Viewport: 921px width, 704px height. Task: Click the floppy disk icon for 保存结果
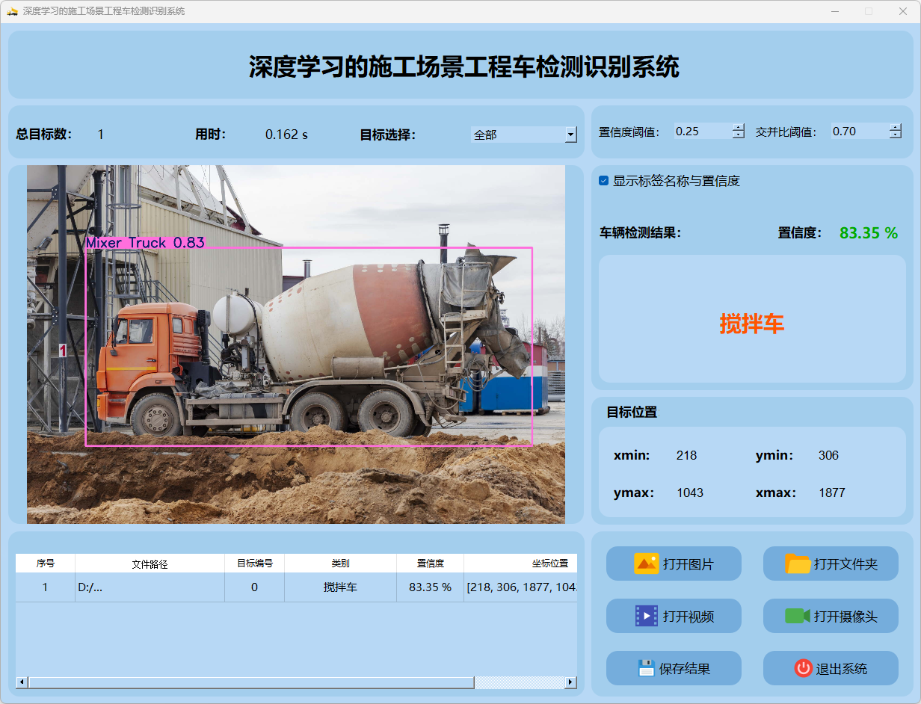point(647,668)
